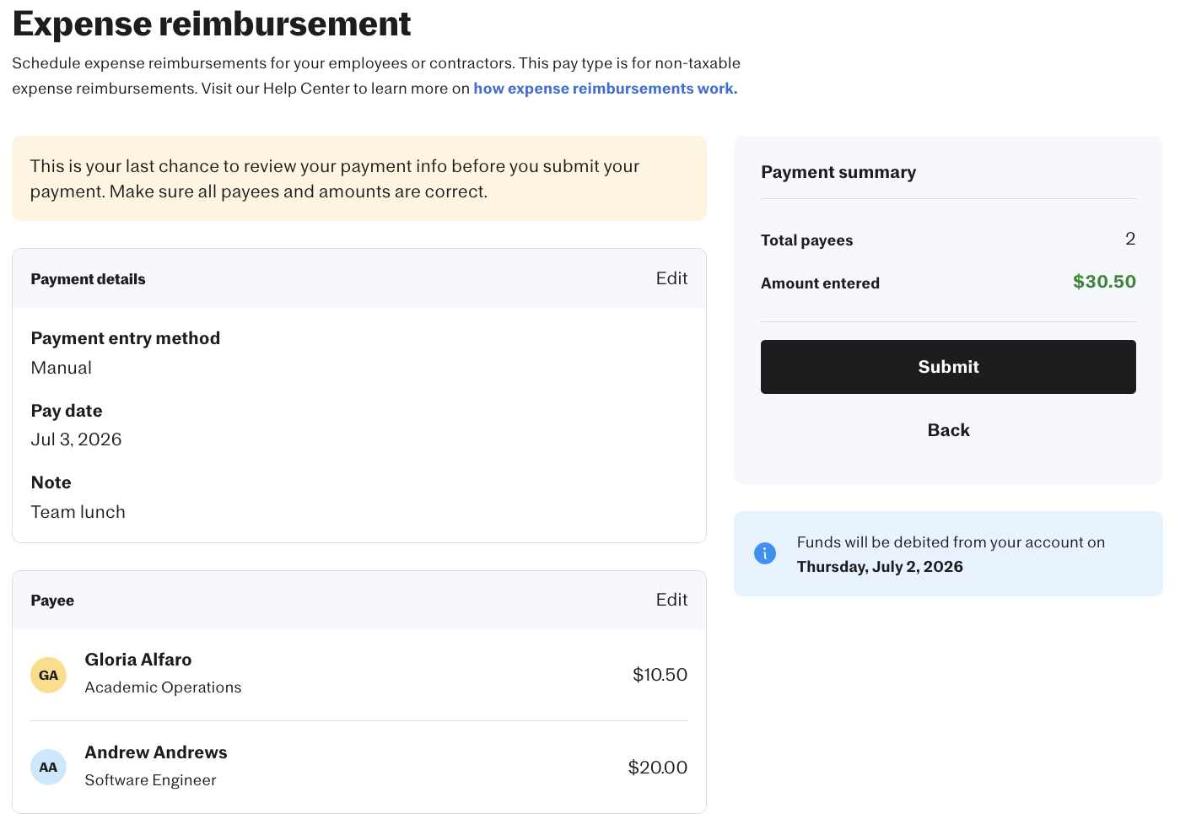
Task: Click 'Academic Operations' under Gloria Alfaro
Action: tap(163, 687)
